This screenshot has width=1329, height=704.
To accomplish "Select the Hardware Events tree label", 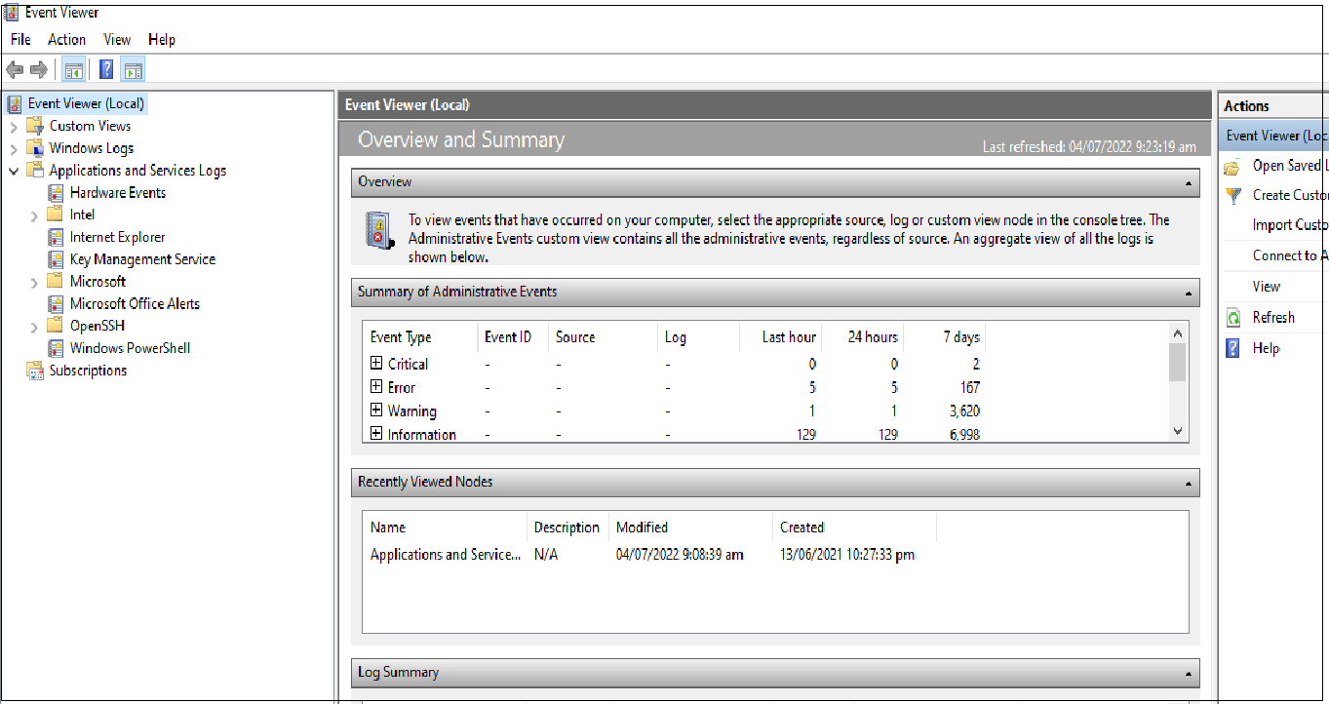I will (x=118, y=192).
